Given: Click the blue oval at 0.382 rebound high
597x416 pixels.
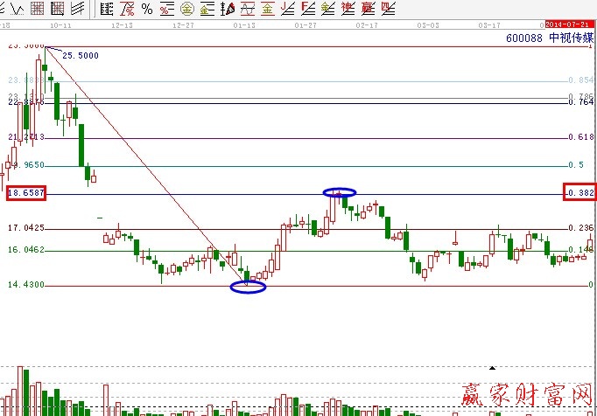Looking at the screenshot, I should [x=340, y=192].
